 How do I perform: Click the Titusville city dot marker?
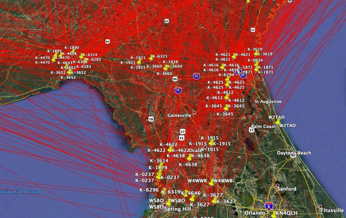[x=321, y=206]
